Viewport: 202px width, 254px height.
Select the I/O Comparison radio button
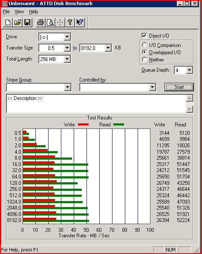pos(144,45)
